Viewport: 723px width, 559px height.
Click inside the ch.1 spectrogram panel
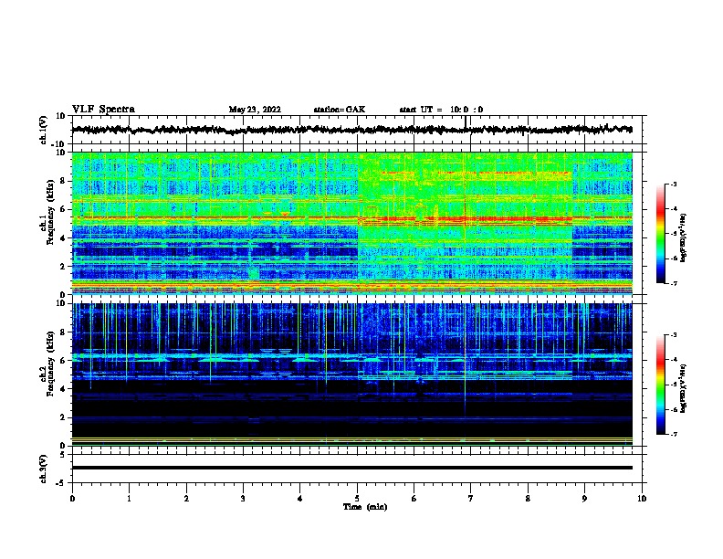(x=351, y=223)
